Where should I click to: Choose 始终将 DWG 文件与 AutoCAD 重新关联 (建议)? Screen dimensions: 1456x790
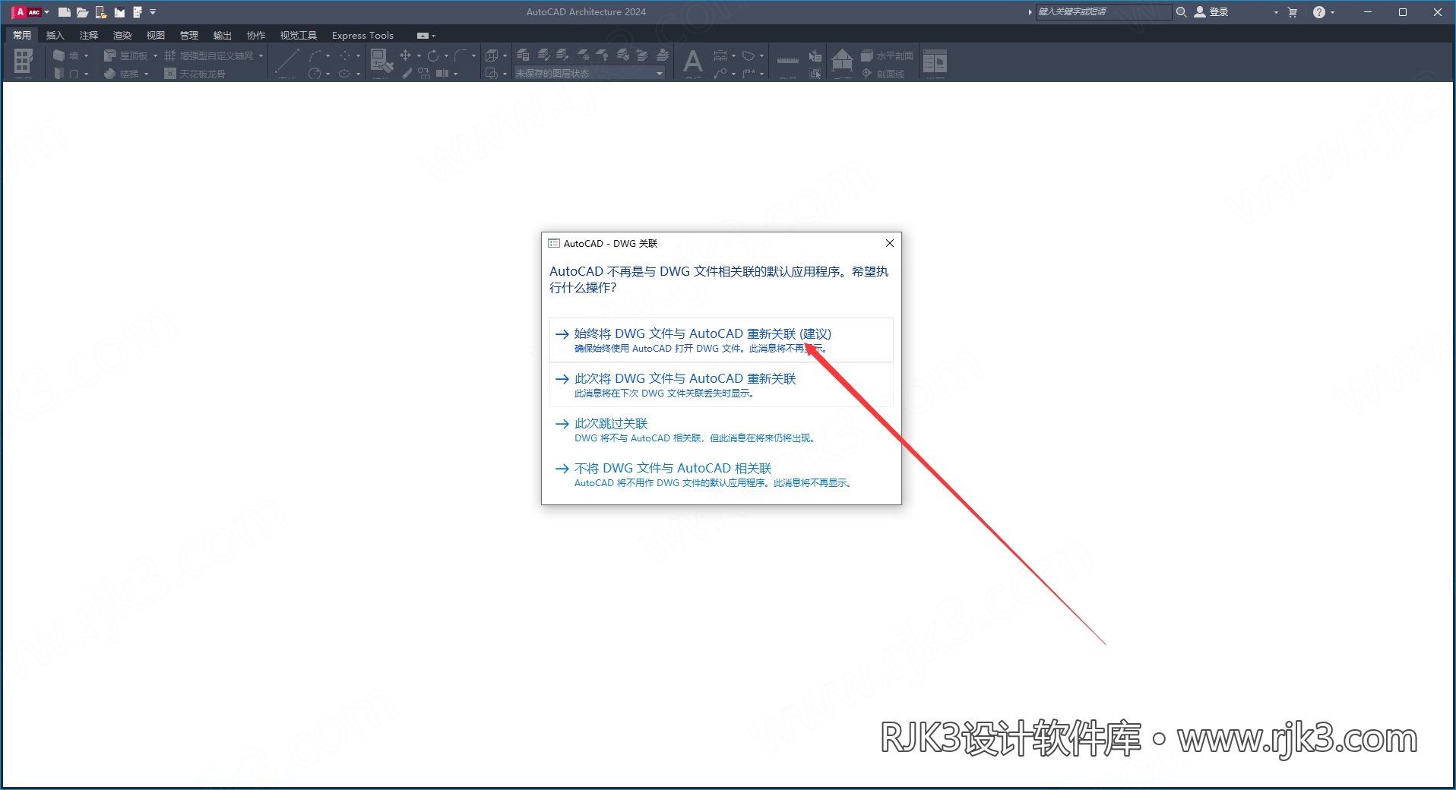[721, 340]
